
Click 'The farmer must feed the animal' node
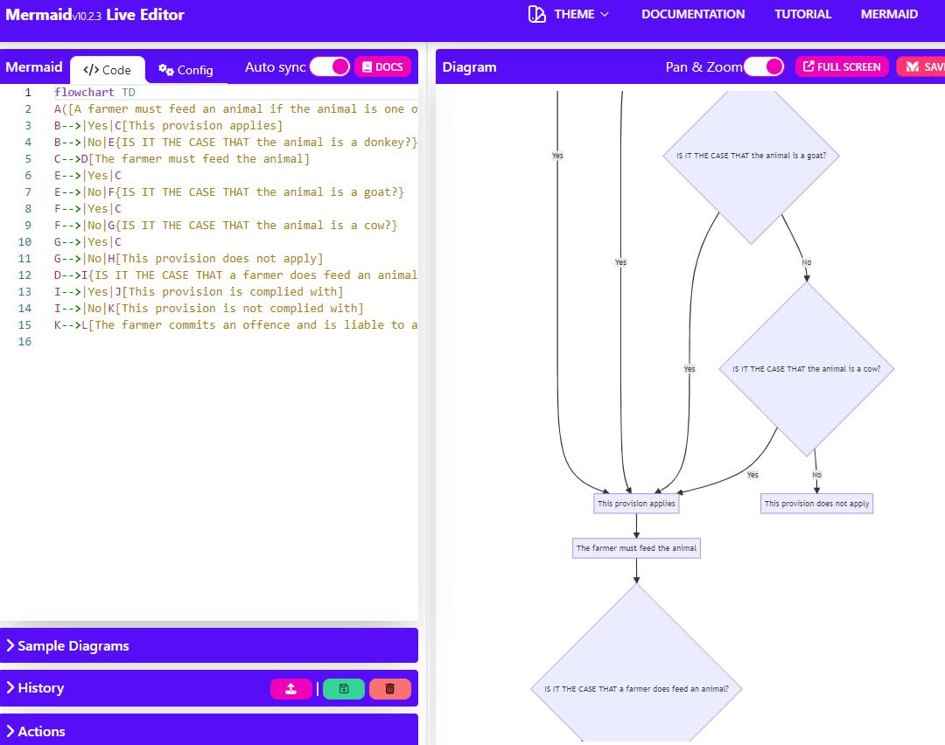pyautogui.click(x=636, y=548)
